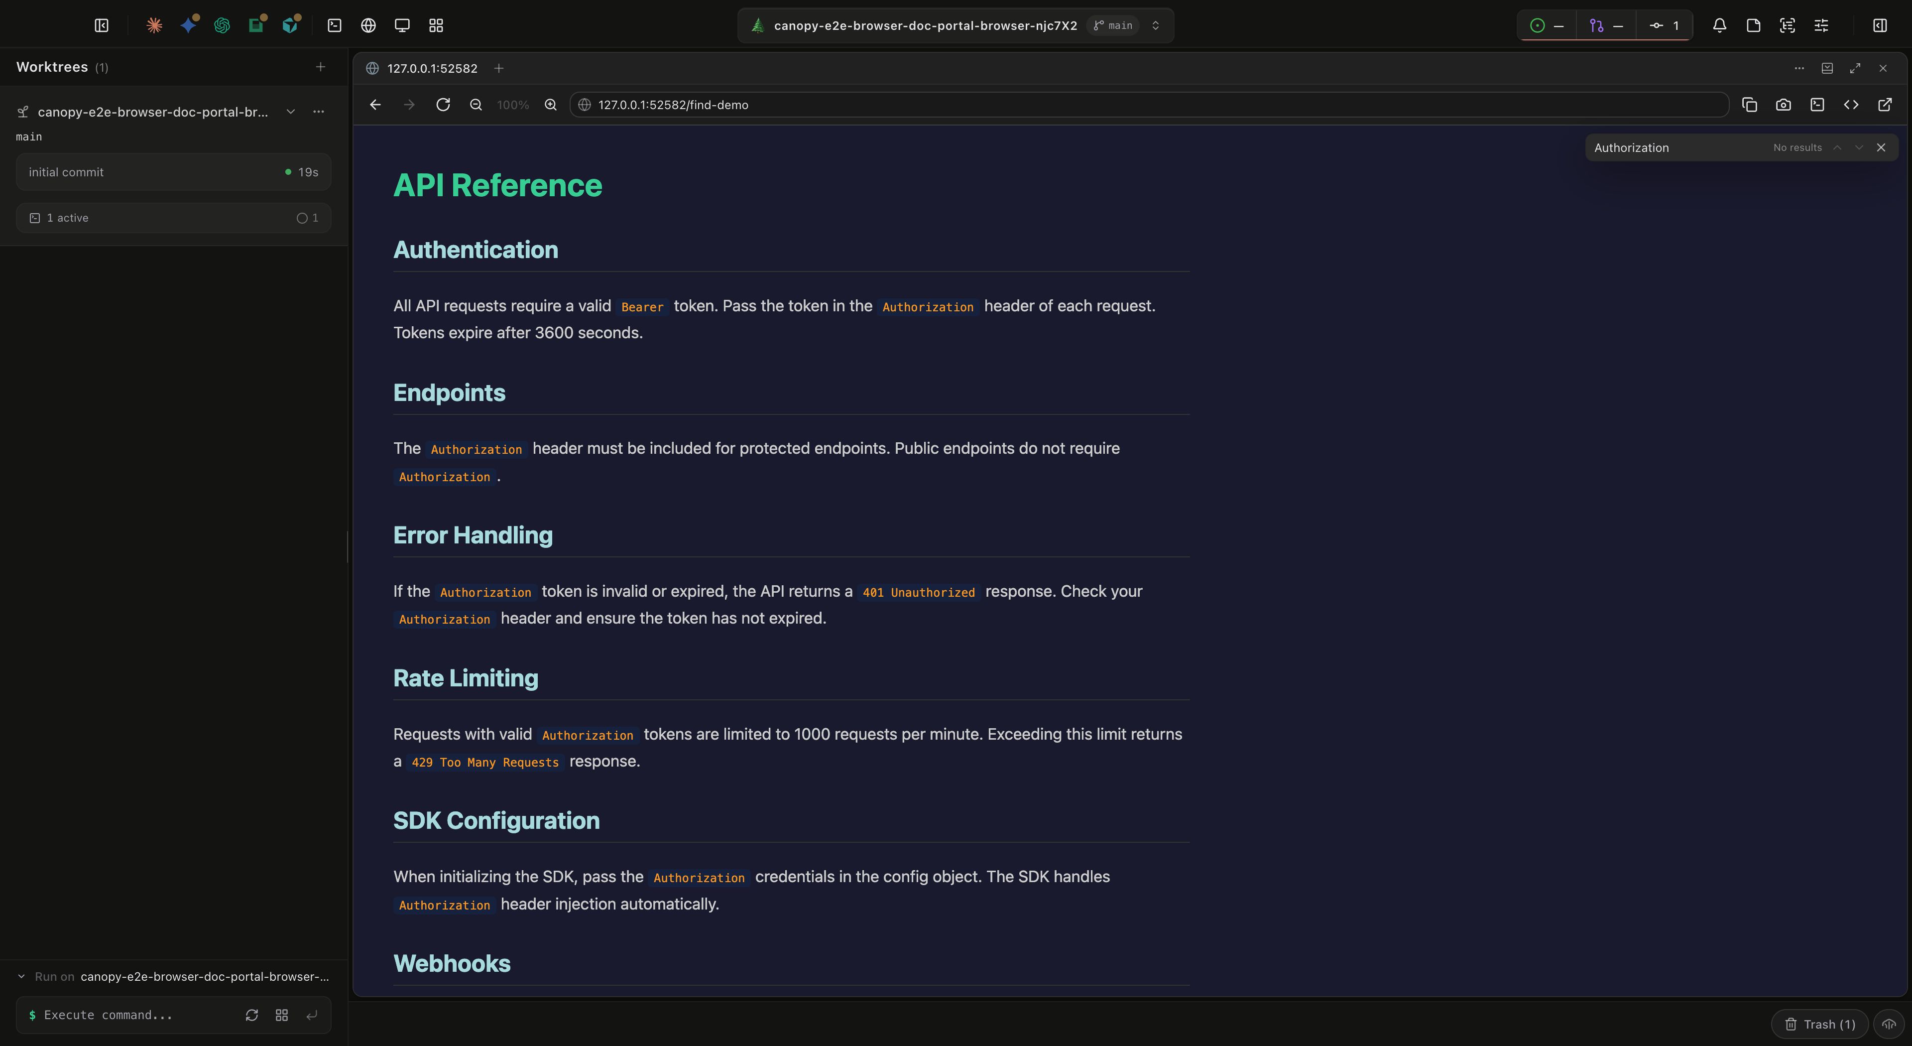
Task: Open the monitor display icon
Action: pos(402,25)
